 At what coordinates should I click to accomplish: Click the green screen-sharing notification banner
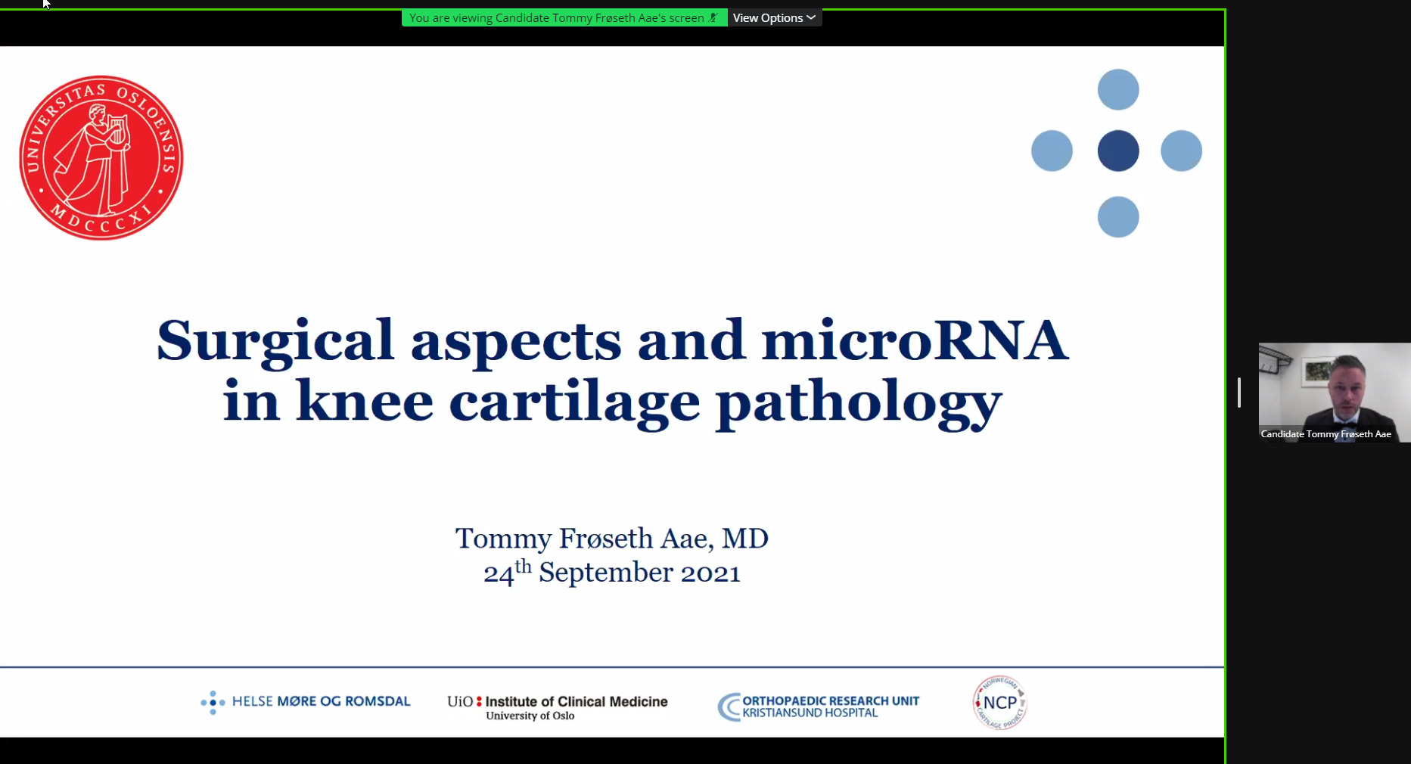[x=556, y=17]
